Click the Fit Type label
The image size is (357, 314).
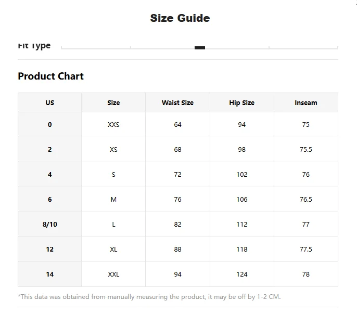pos(34,46)
